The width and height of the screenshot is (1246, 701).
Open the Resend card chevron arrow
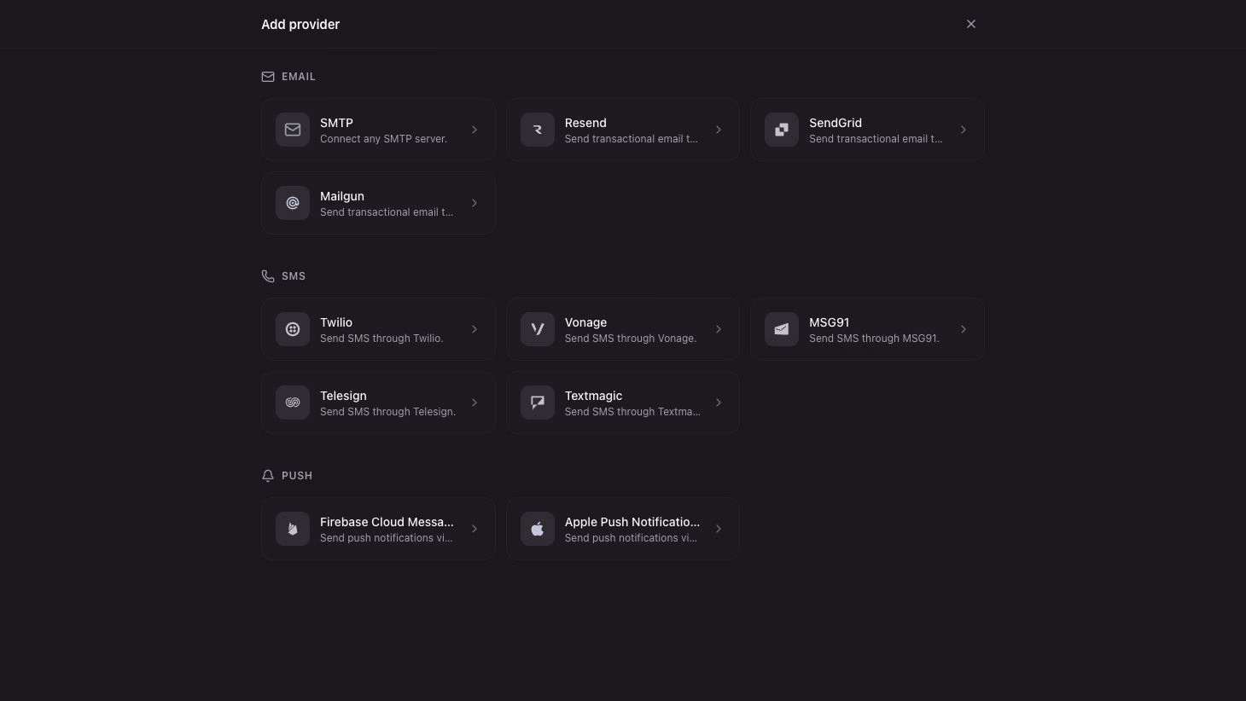[x=719, y=130]
